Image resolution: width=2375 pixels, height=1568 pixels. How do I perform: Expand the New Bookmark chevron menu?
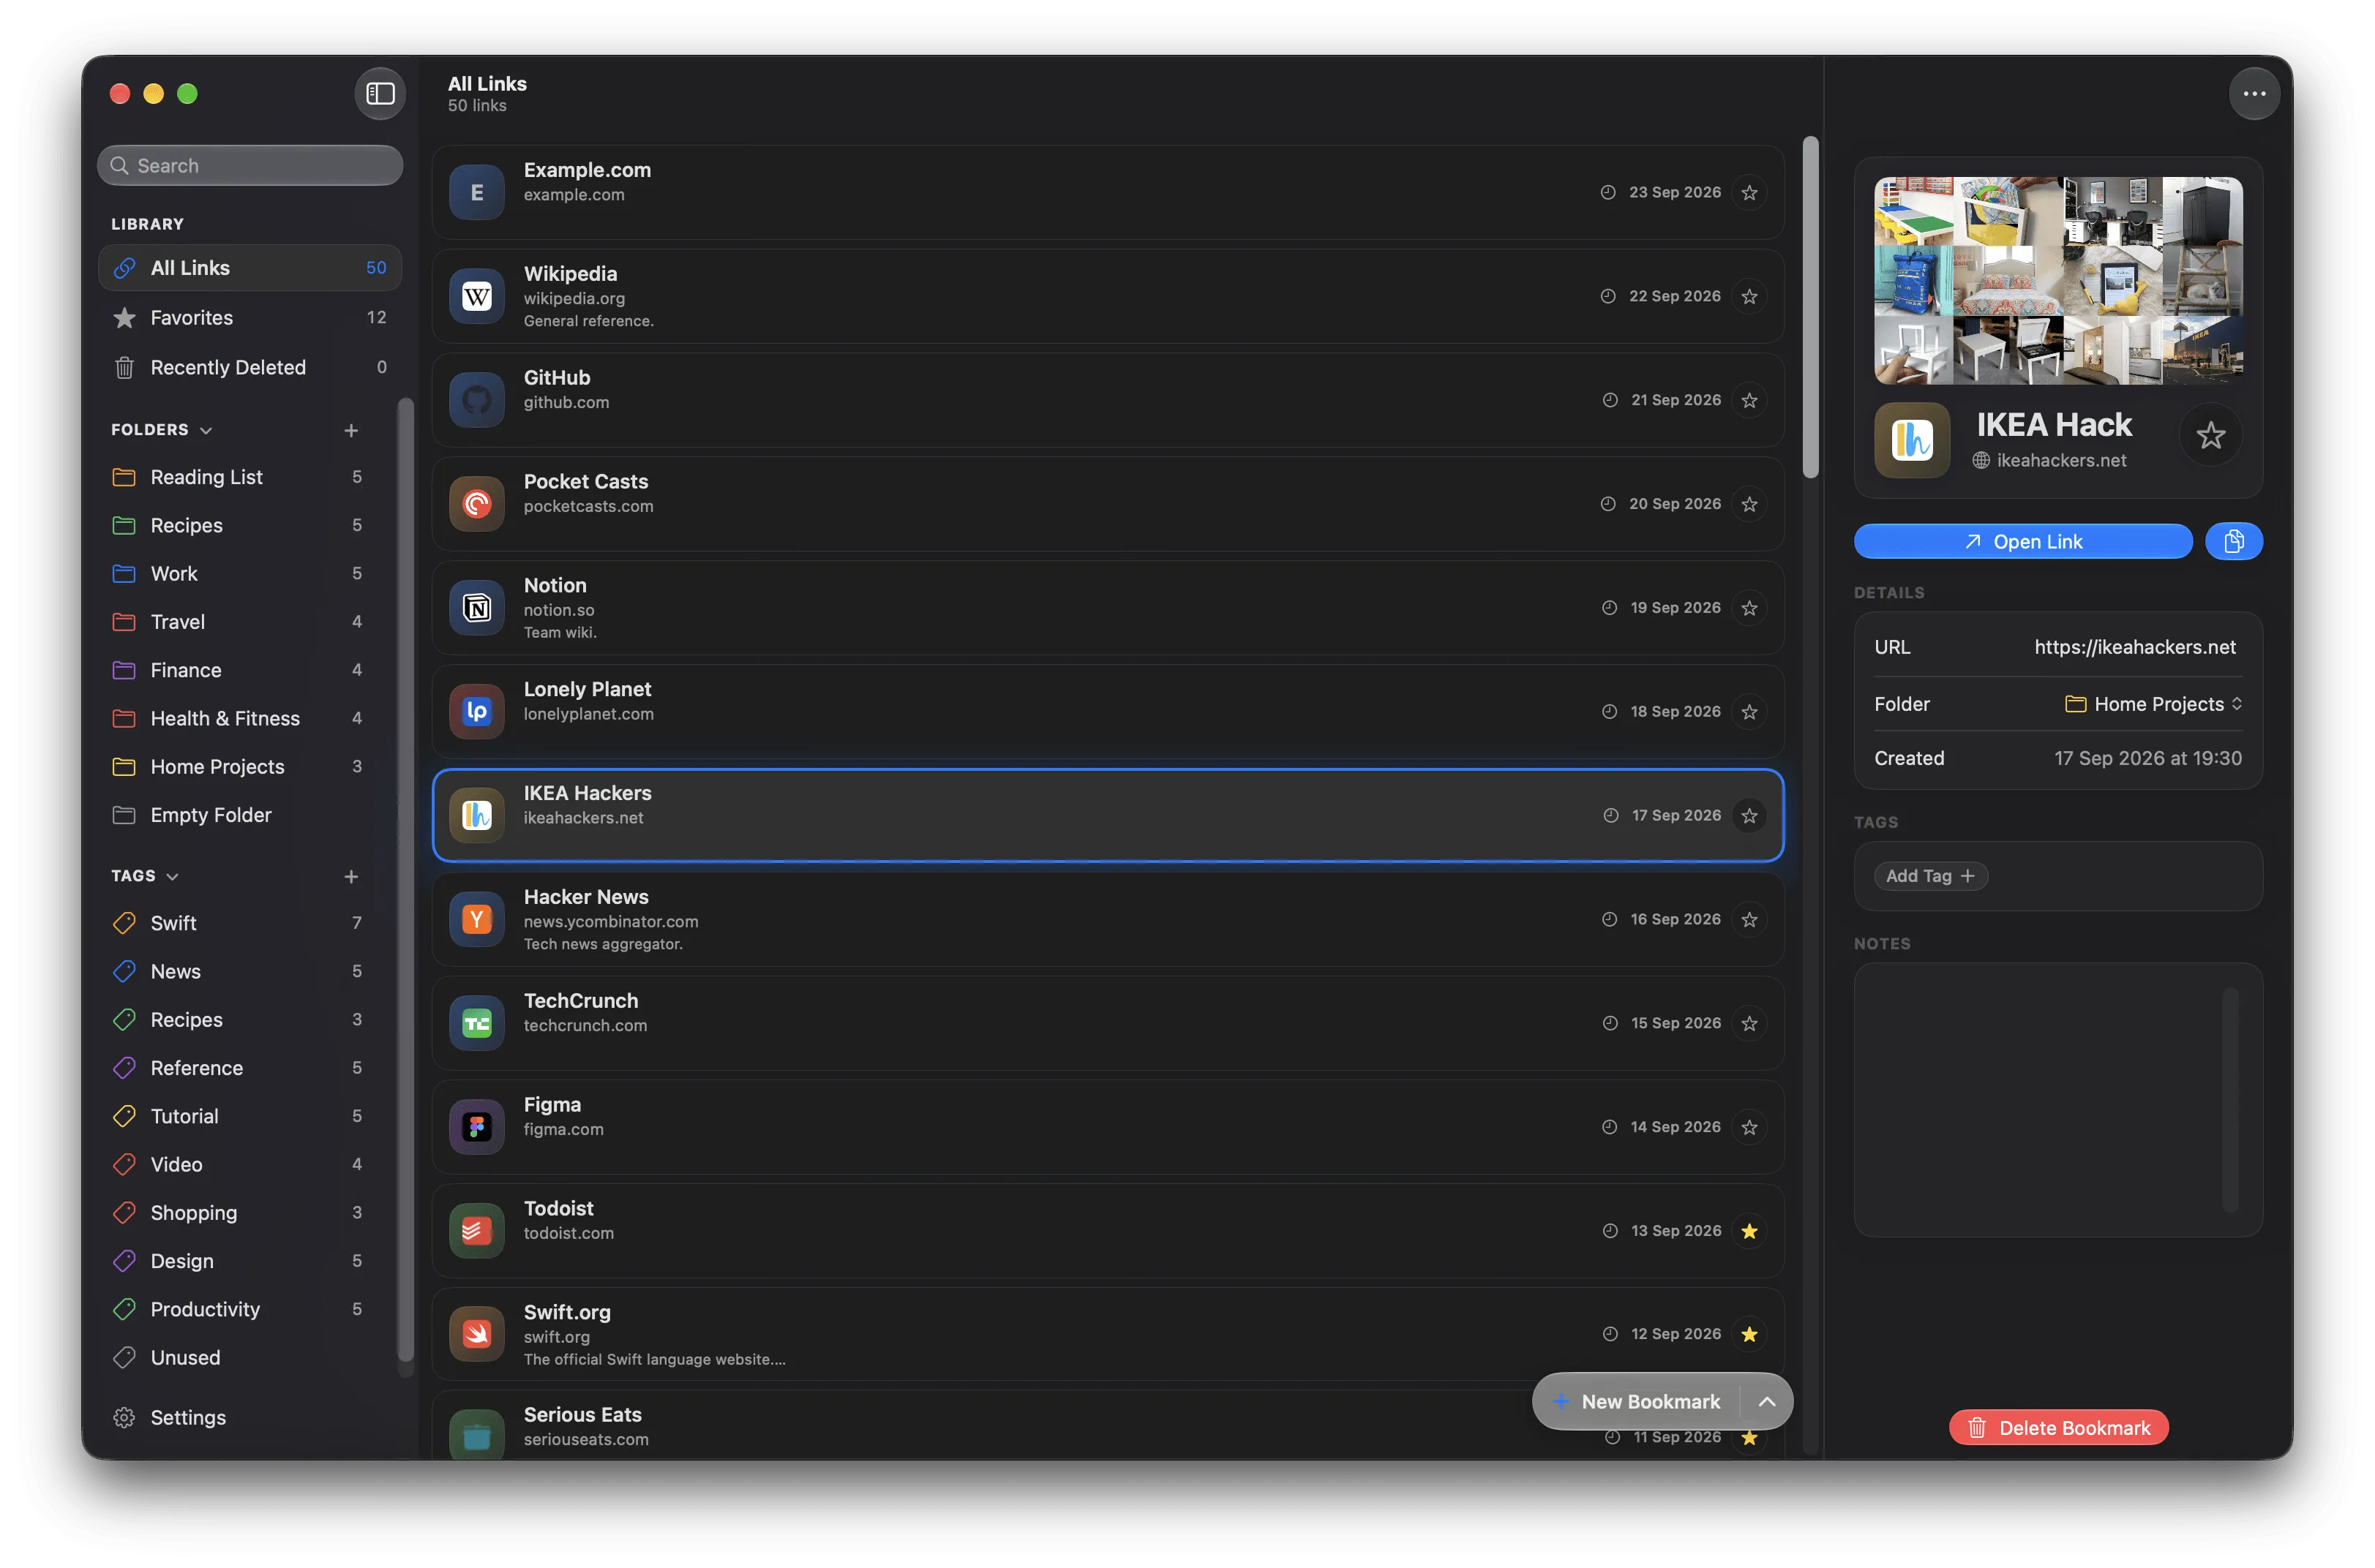click(x=1767, y=1401)
